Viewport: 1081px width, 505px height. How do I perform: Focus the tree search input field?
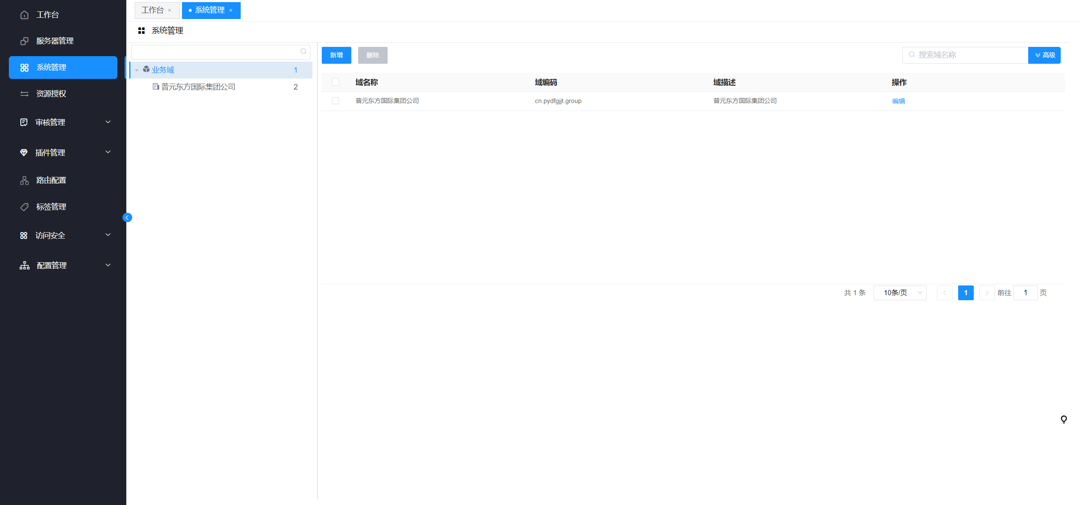tap(221, 52)
